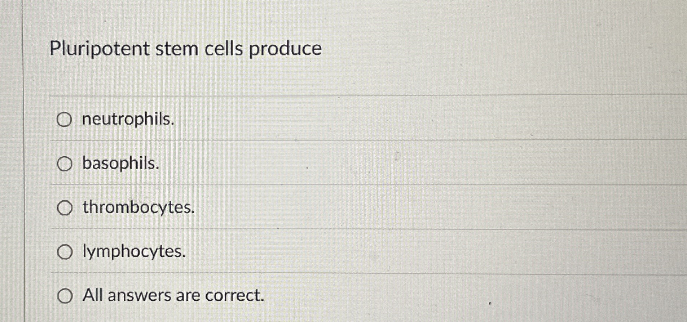Click 'All answers are correct' label
687x322 pixels.
pos(172,296)
